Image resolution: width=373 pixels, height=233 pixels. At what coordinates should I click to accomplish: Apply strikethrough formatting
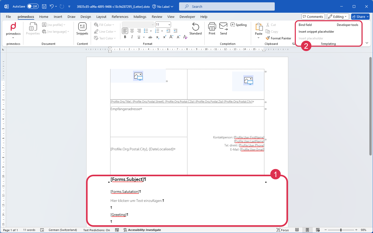click(x=150, y=37)
